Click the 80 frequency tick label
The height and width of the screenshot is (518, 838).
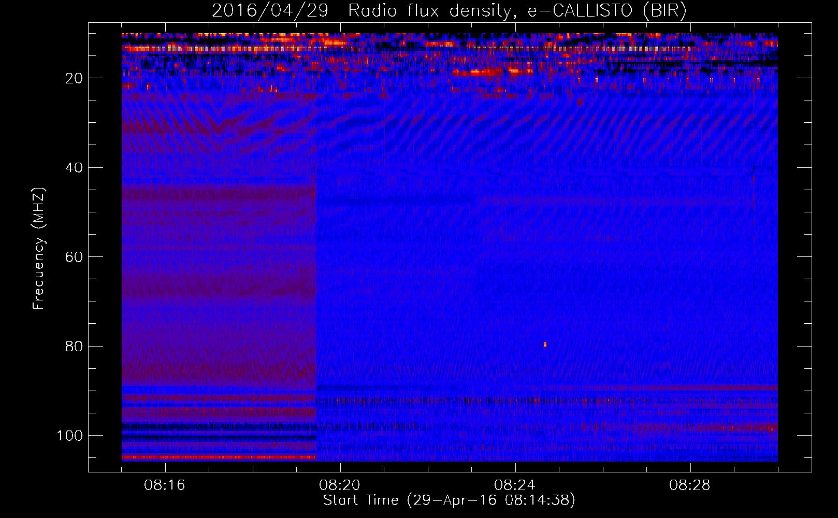75,347
